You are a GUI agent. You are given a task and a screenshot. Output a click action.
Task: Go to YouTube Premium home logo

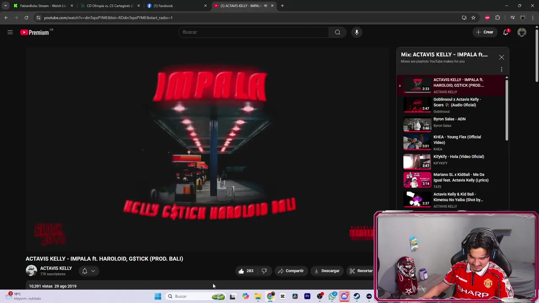[x=35, y=32]
